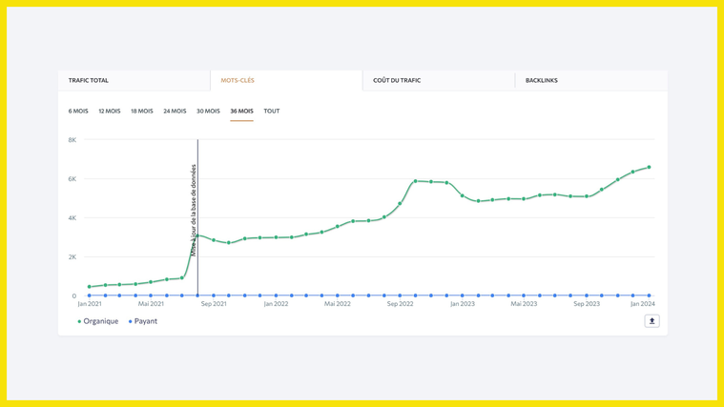Set the period to 18 Mois

[x=142, y=112]
